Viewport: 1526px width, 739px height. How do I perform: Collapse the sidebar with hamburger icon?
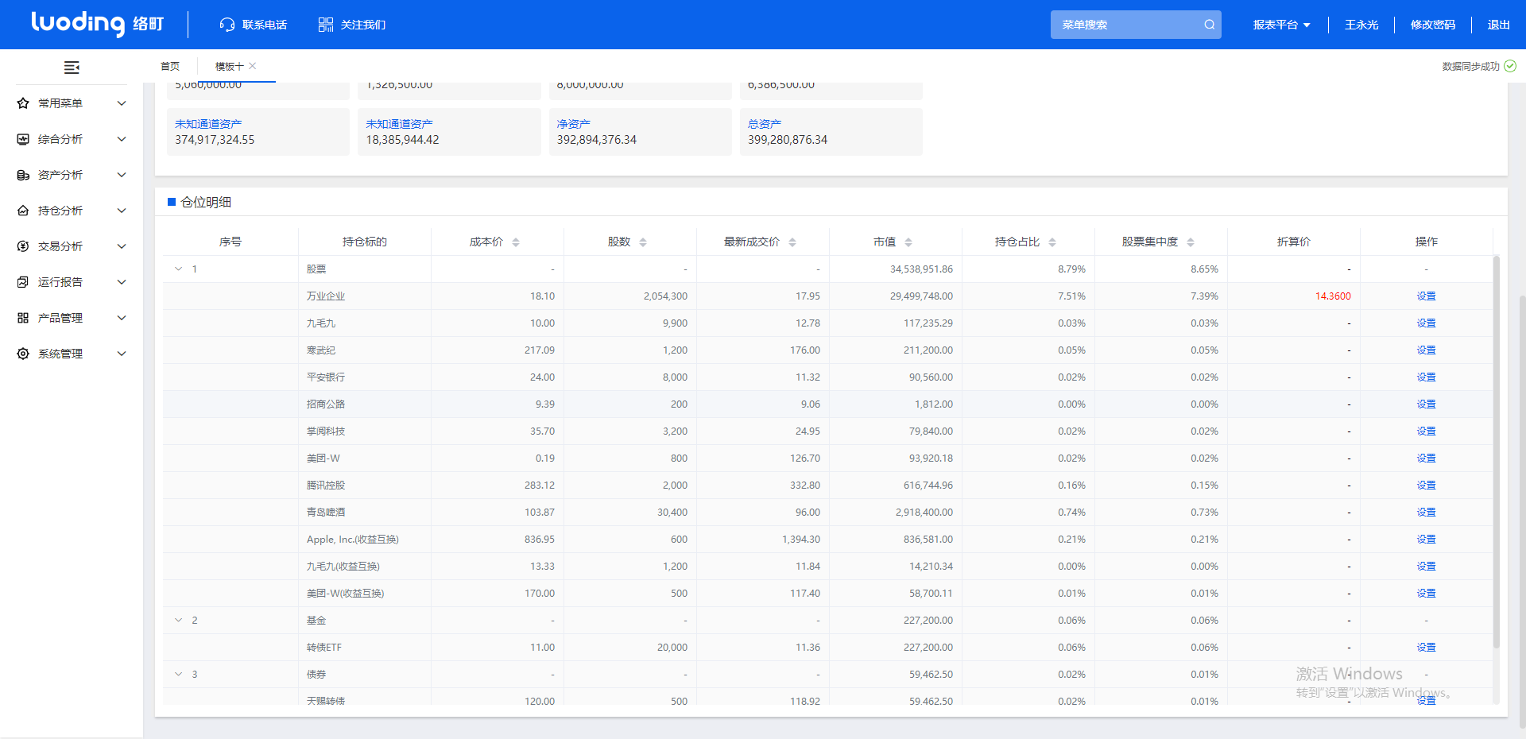tap(72, 68)
